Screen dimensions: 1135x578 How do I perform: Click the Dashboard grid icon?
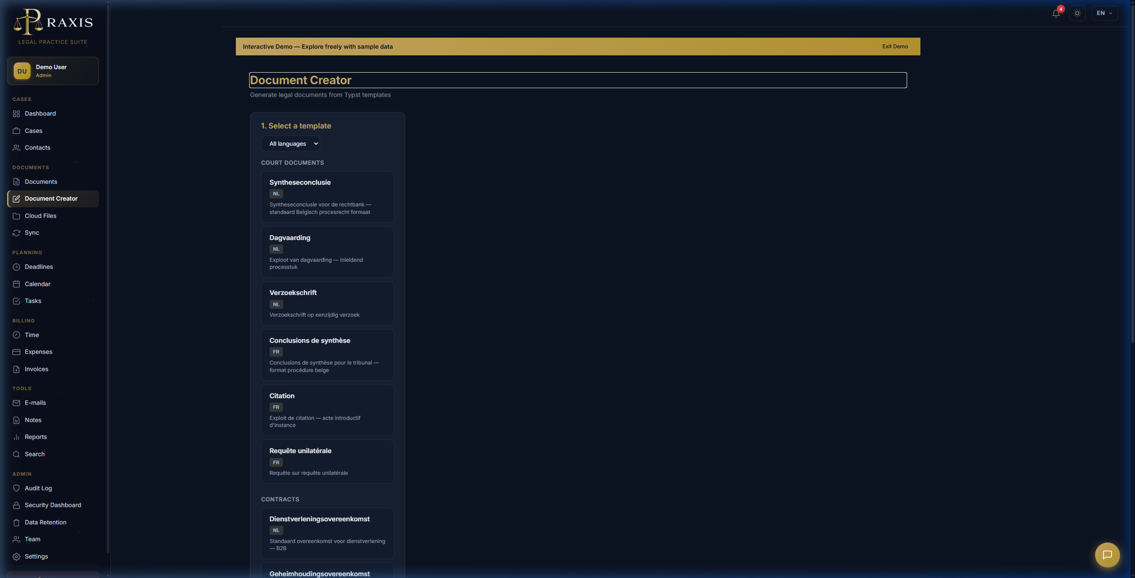tap(16, 114)
